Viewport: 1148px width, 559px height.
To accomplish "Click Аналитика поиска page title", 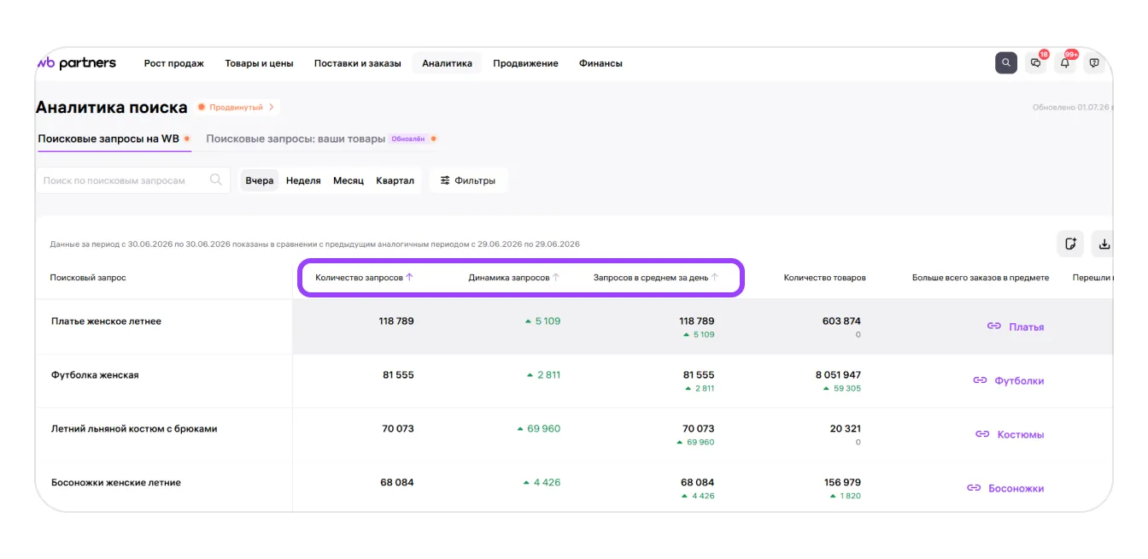I will (x=112, y=108).
